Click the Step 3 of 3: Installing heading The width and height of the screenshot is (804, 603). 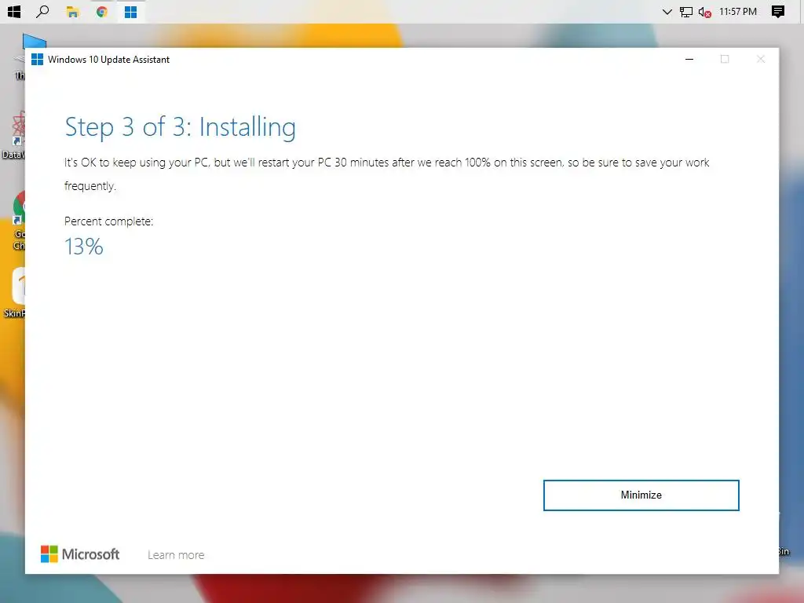point(180,128)
